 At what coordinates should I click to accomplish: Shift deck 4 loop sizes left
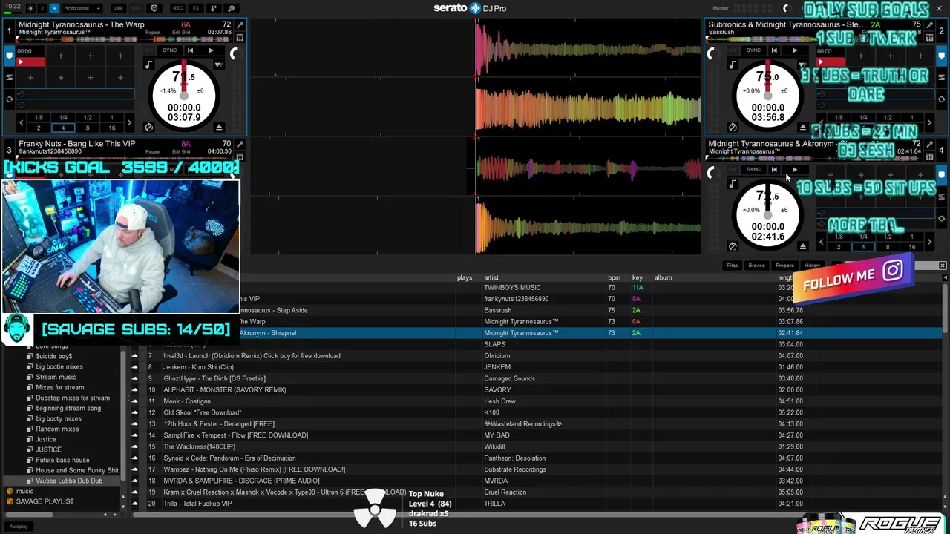[x=822, y=242]
